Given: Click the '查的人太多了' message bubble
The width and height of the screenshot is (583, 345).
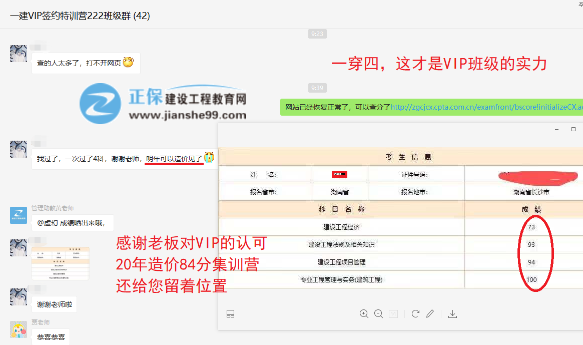Looking at the screenshot, I should (x=85, y=64).
